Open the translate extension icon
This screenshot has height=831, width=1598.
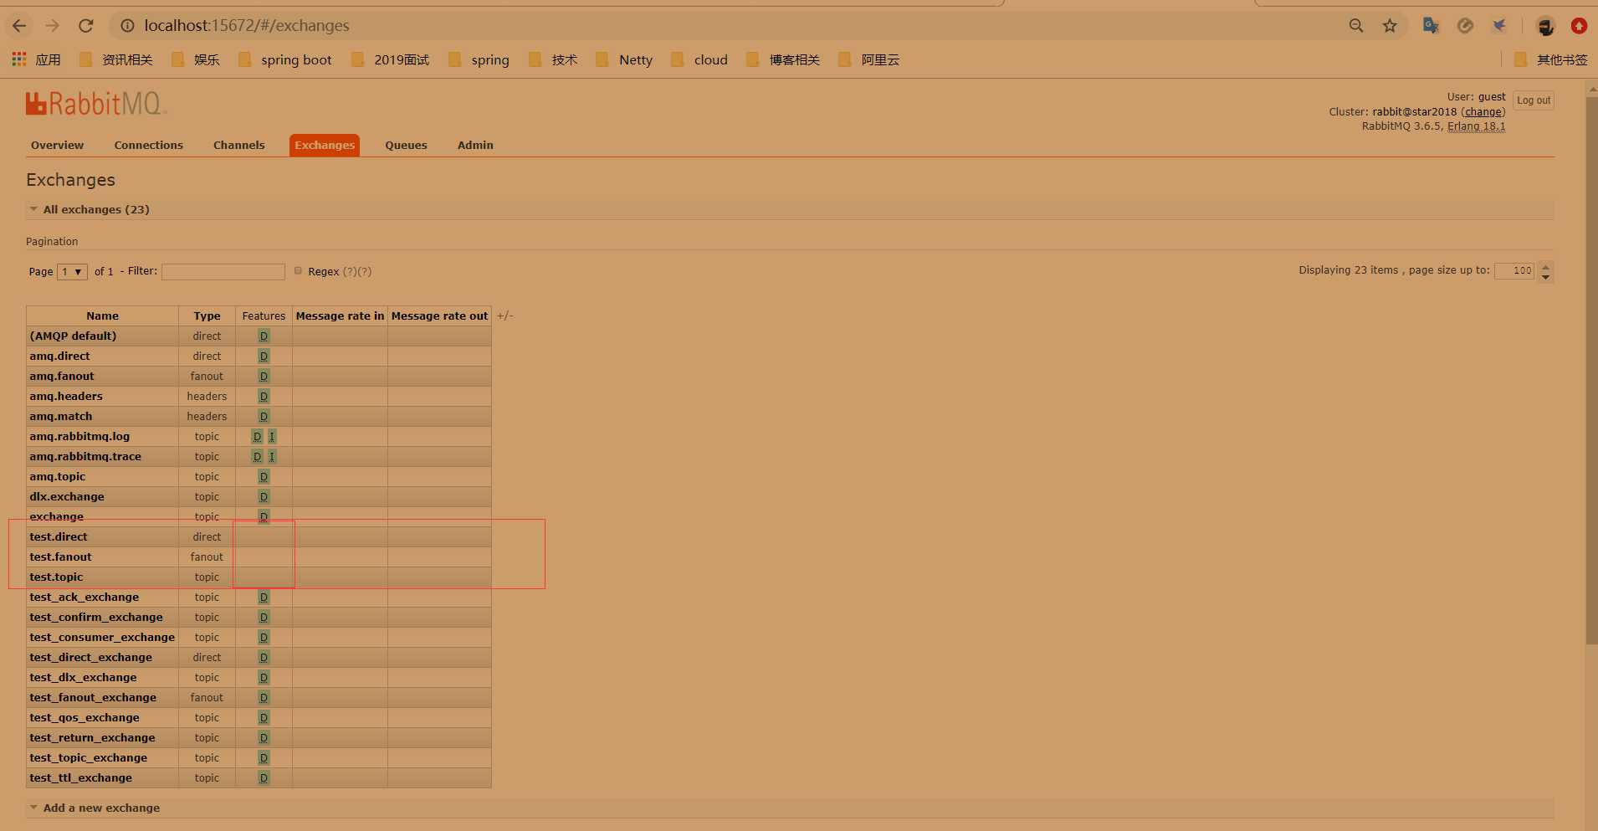[x=1431, y=26]
